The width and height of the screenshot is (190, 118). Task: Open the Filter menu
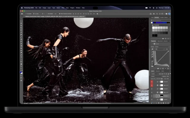(63, 8)
